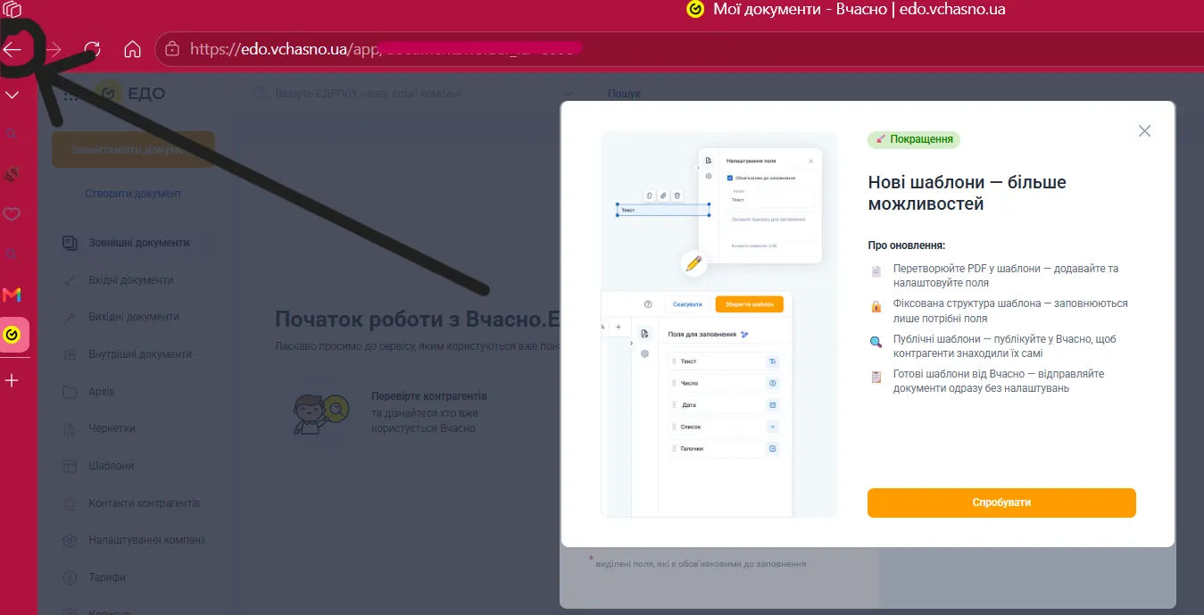Click the lock icon in the address bar

173,50
